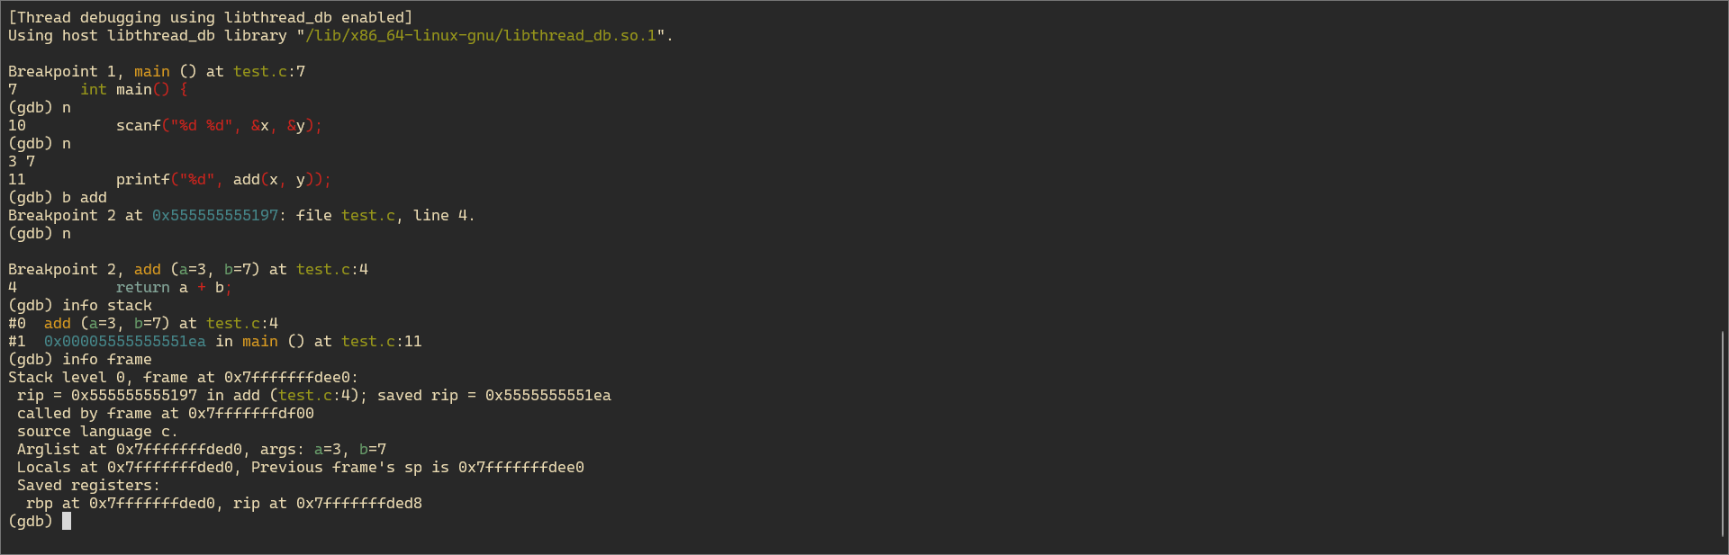
Task: Click the 'Saved registers:' label
Action: click(89, 485)
